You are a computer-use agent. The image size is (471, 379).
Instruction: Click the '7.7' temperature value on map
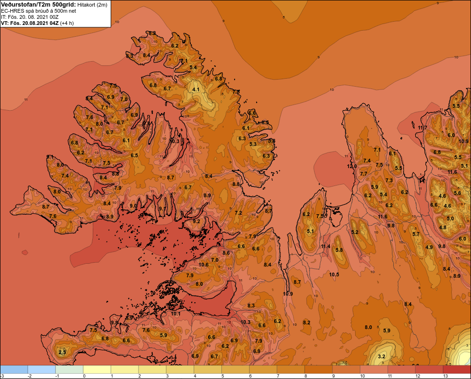tap(364, 174)
